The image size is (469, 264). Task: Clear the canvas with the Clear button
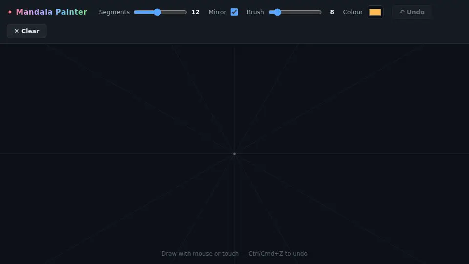click(x=26, y=31)
